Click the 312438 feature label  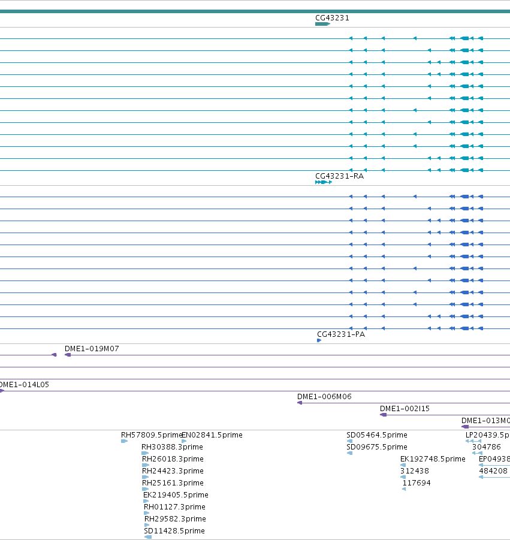415,471
